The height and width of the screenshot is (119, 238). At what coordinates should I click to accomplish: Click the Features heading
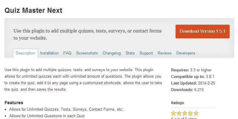[14, 103]
